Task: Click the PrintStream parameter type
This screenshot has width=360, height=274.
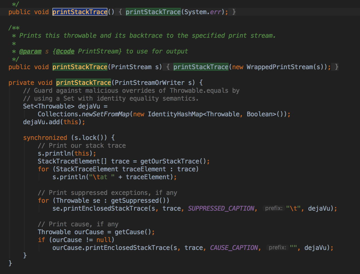Action: pyautogui.click(x=131, y=67)
